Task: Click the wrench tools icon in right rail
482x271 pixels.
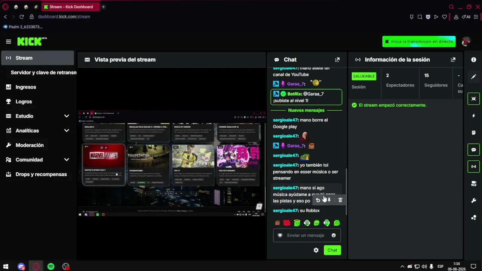Action: coord(474,201)
